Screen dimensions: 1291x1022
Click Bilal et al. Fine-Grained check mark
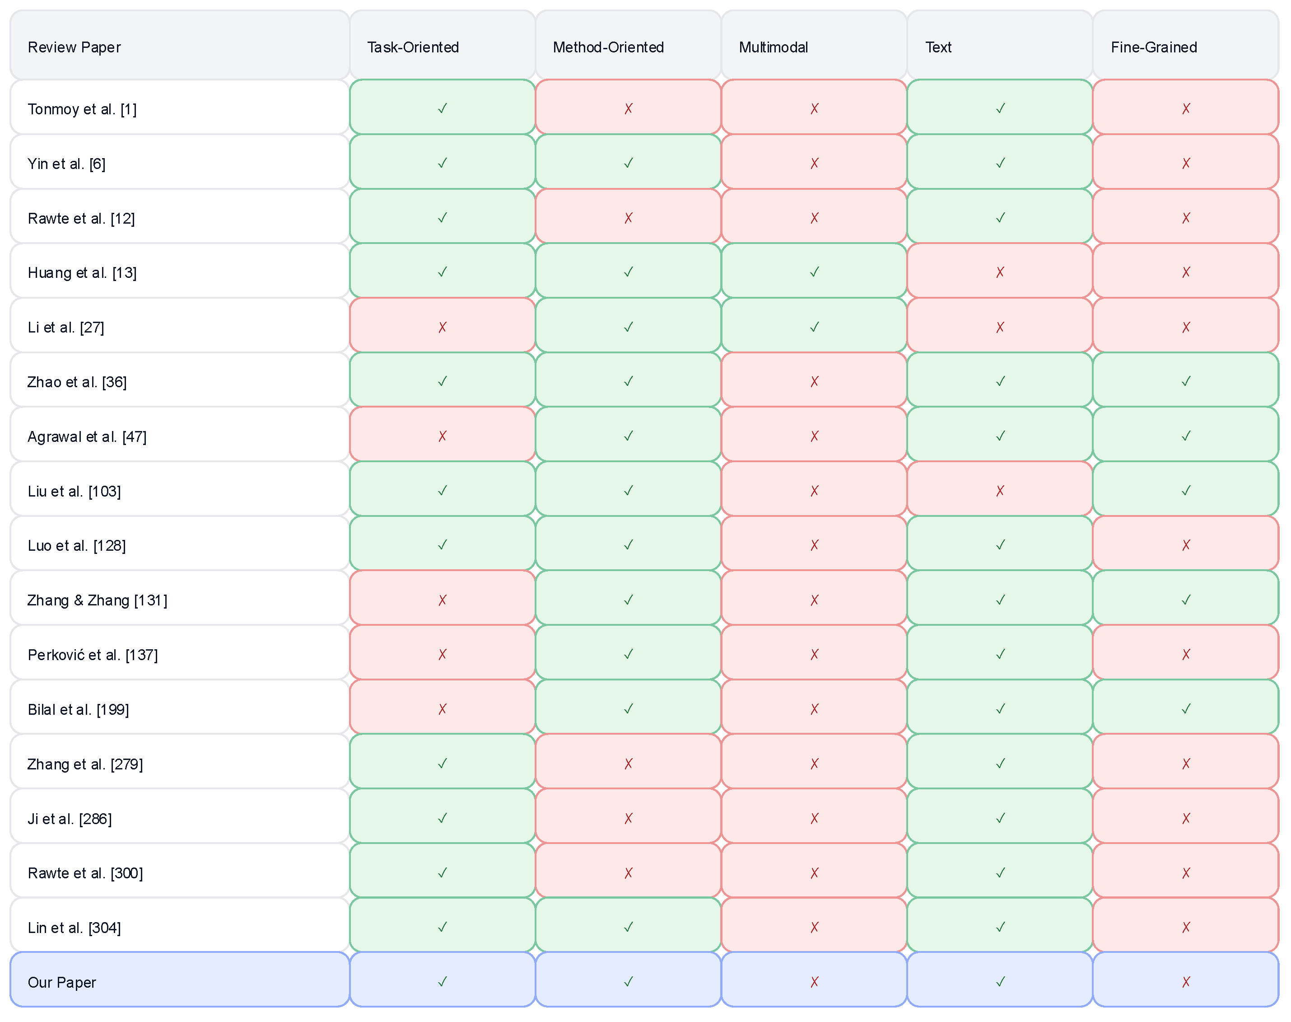click(x=1186, y=709)
